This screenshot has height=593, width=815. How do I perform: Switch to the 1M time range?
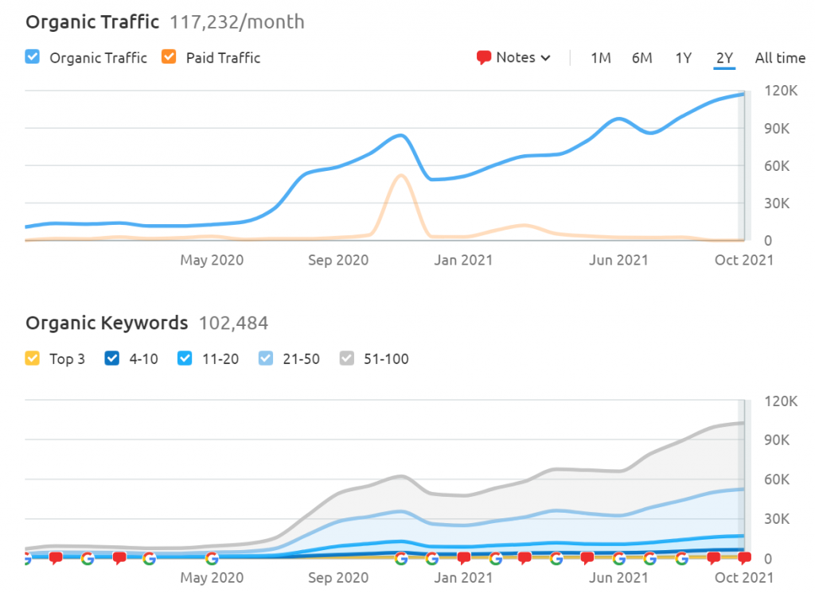[x=600, y=58]
